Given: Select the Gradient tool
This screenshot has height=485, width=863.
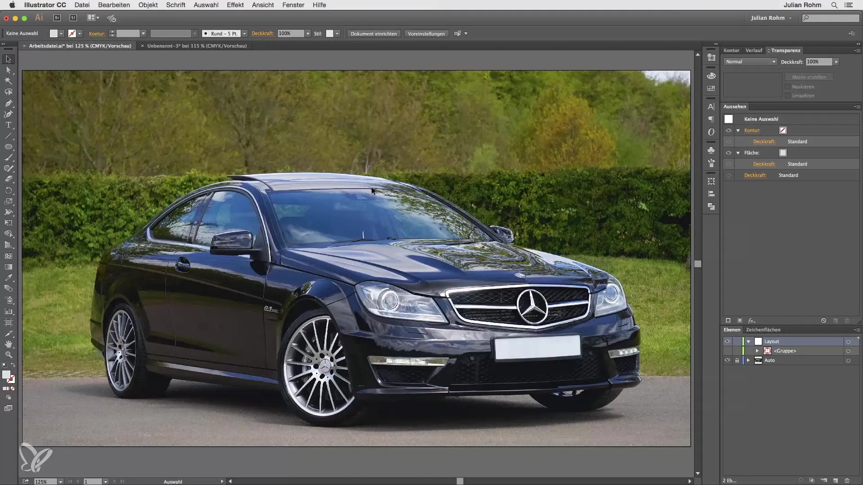Looking at the screenshot, I should [x=8, y=267].
